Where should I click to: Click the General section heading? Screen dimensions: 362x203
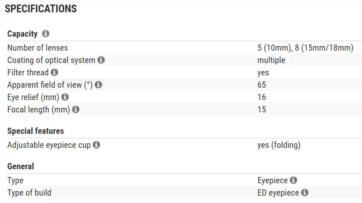coord(21,166)
